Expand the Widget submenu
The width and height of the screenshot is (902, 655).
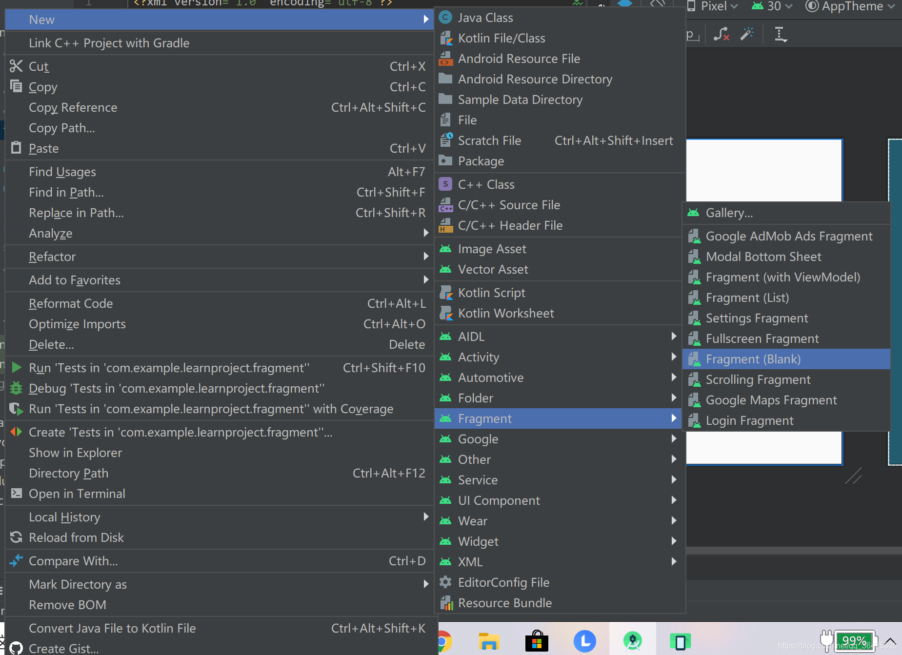(558, 541)
